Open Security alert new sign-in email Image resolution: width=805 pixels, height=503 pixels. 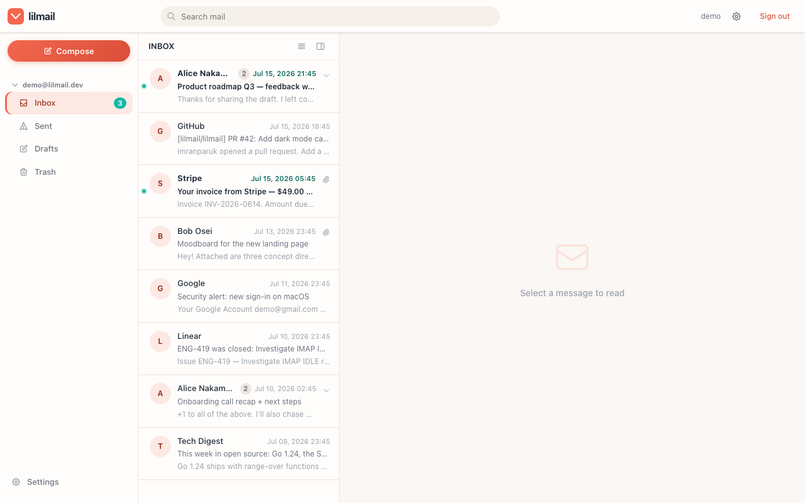pyautogui.click(x=239, y=296)
